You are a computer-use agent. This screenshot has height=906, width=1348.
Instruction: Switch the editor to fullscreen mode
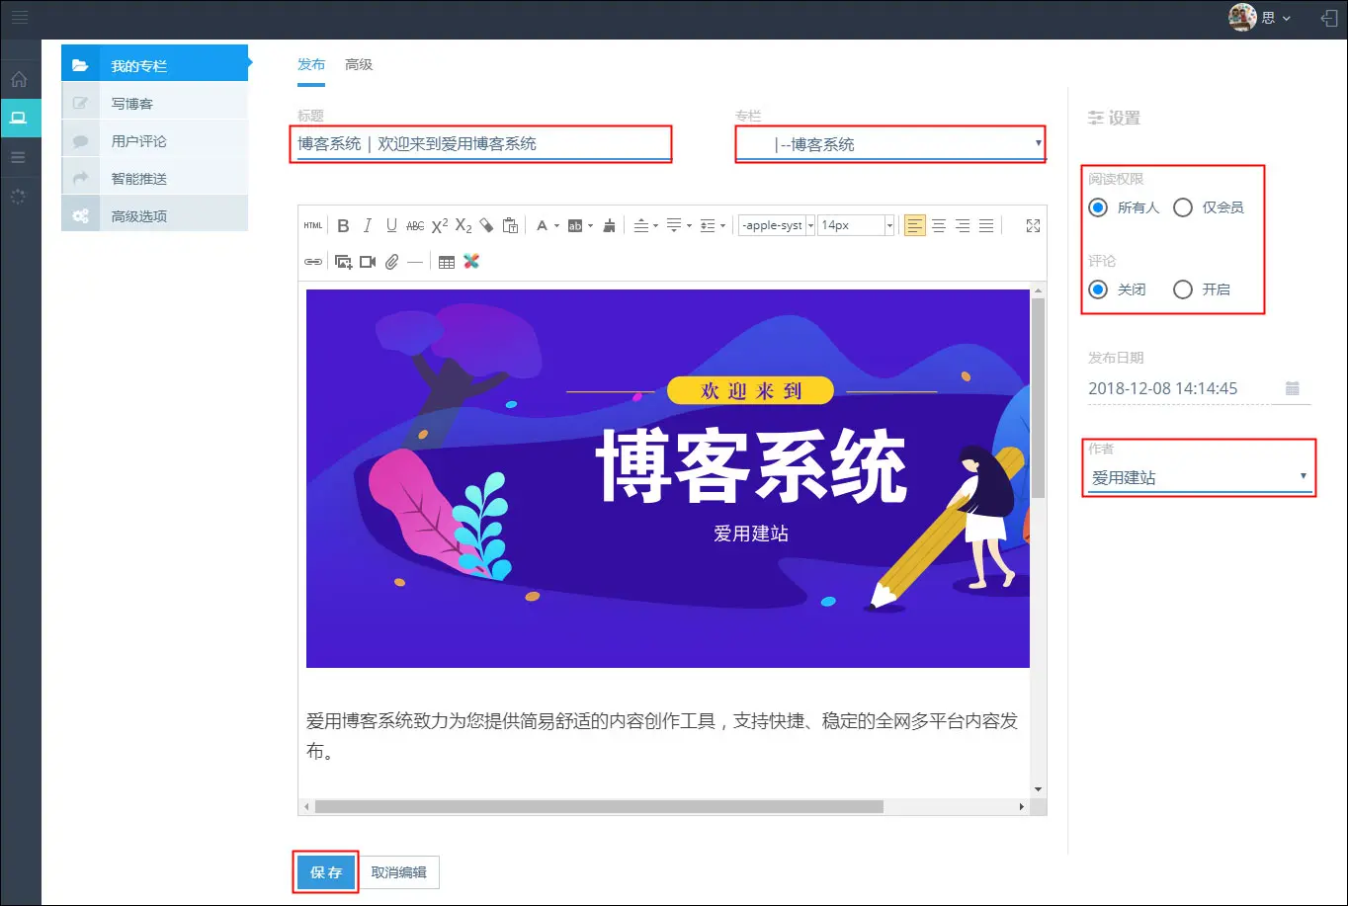(x=1033, y=226)
